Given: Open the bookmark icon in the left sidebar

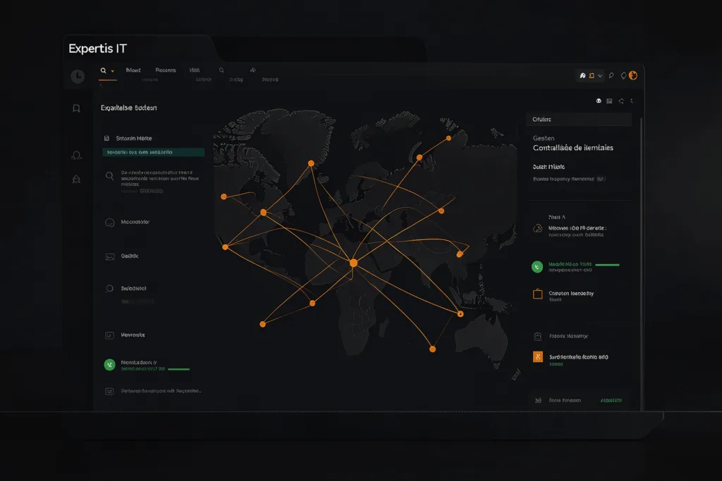Looking at the screenshot, I should [76, 108].
